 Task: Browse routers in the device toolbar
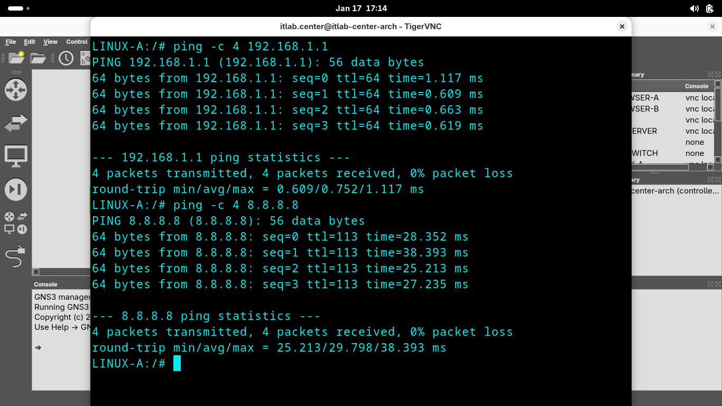click(x=15, y=89)
